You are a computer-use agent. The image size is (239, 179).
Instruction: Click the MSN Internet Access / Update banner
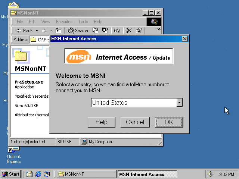119,56
